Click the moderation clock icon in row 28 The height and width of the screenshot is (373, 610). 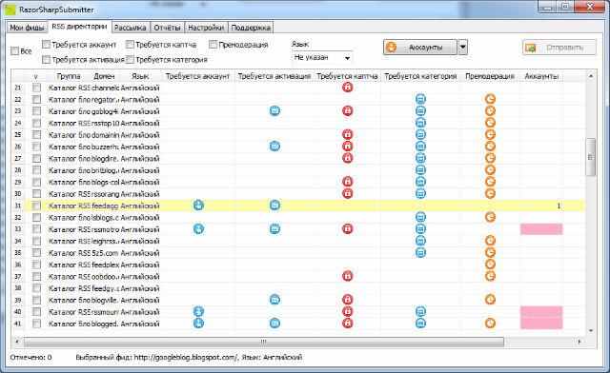tap(490, 169)
